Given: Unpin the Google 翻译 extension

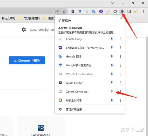Looking at the screenshot, I should (112, 56).
